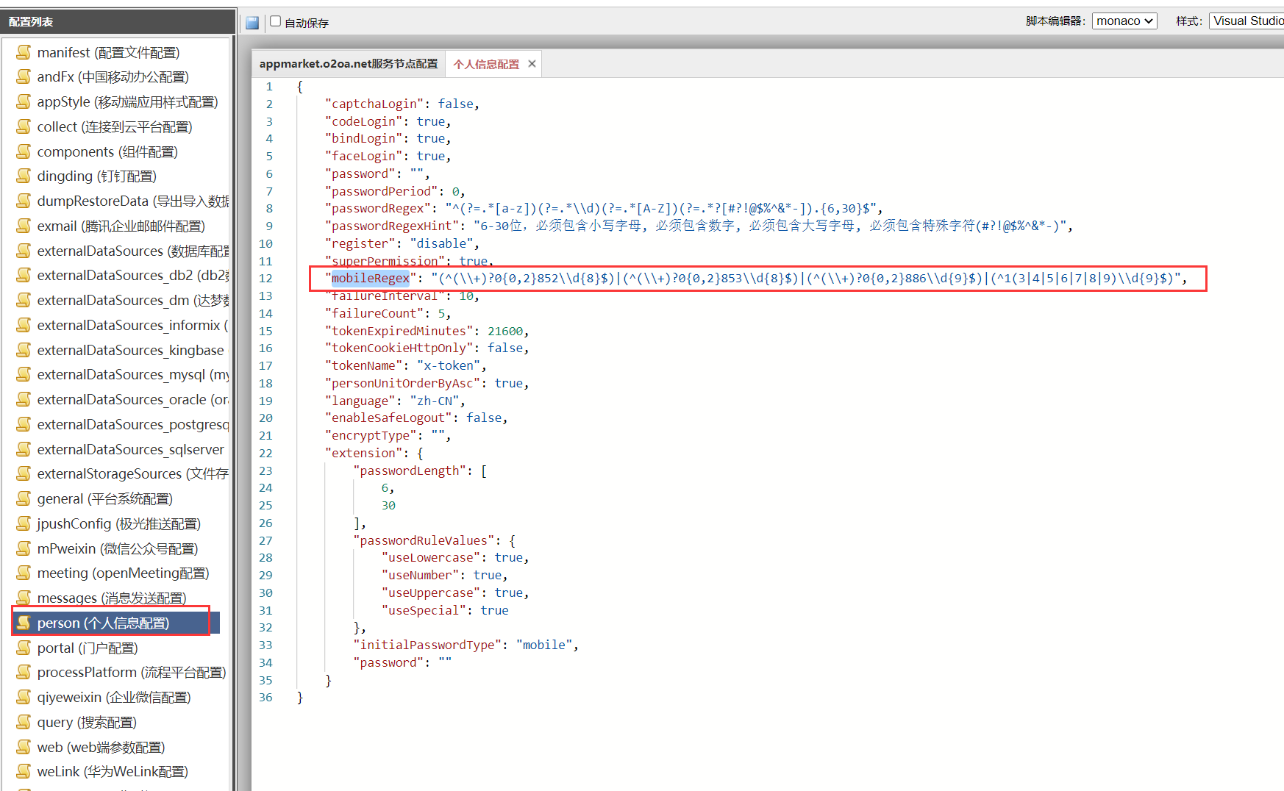Viewport: 1284px width, 791px height.
Task: Click the dingding config scroll icon
Action: tap(24, 176)
